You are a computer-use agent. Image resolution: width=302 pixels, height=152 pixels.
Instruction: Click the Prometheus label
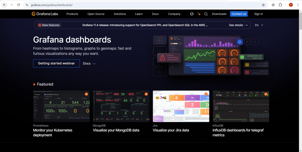tap(41, 126)
